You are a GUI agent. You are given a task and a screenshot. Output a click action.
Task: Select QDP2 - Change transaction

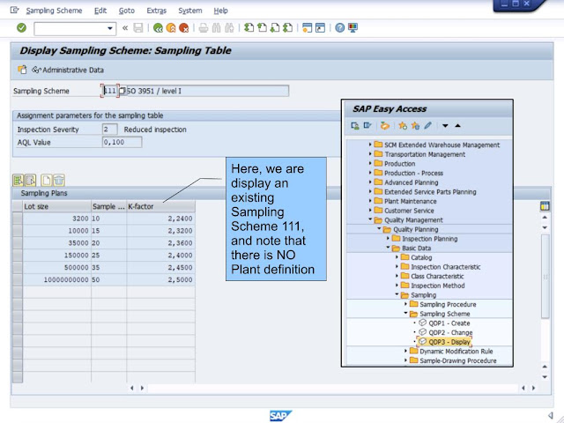(x=450, y=332)
